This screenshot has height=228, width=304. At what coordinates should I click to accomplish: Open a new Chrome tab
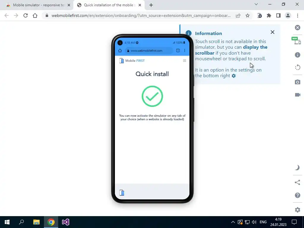point(151,5)
